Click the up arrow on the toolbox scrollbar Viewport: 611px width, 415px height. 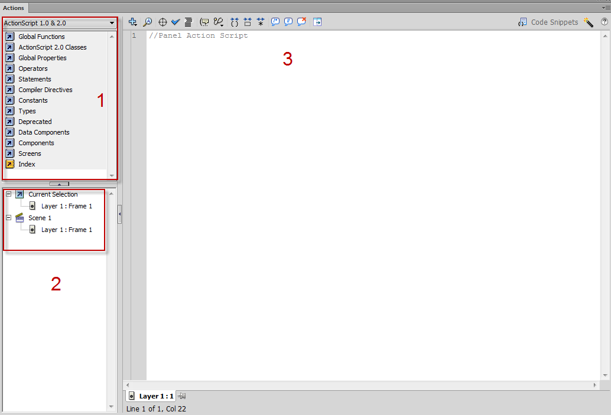pyautogui.click(x=112, y=37)
